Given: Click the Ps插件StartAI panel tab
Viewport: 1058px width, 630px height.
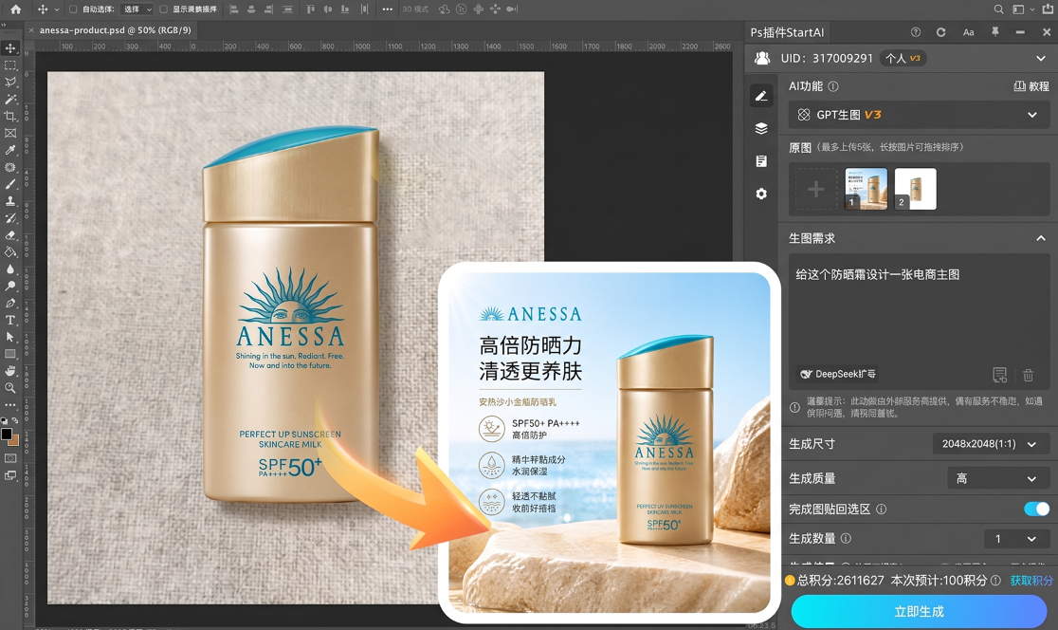Looking at the screenshot, I should (x=788, y=32).
